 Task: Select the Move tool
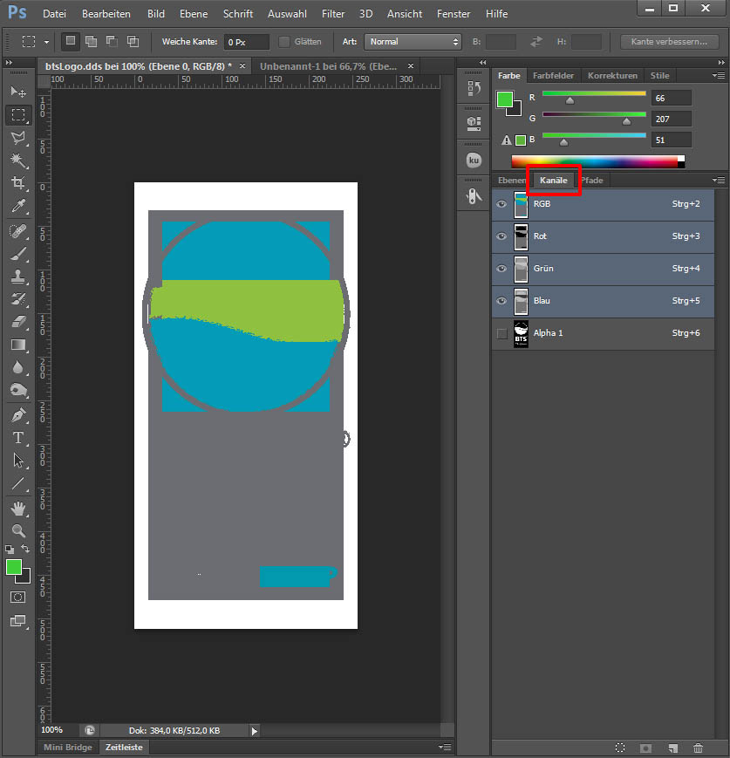click(x=17, y=92)
